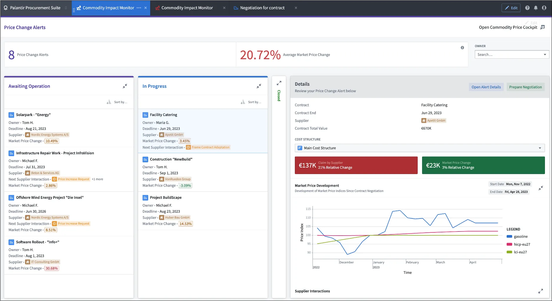Expand the Supplier Interactions section

click(541, 291)
